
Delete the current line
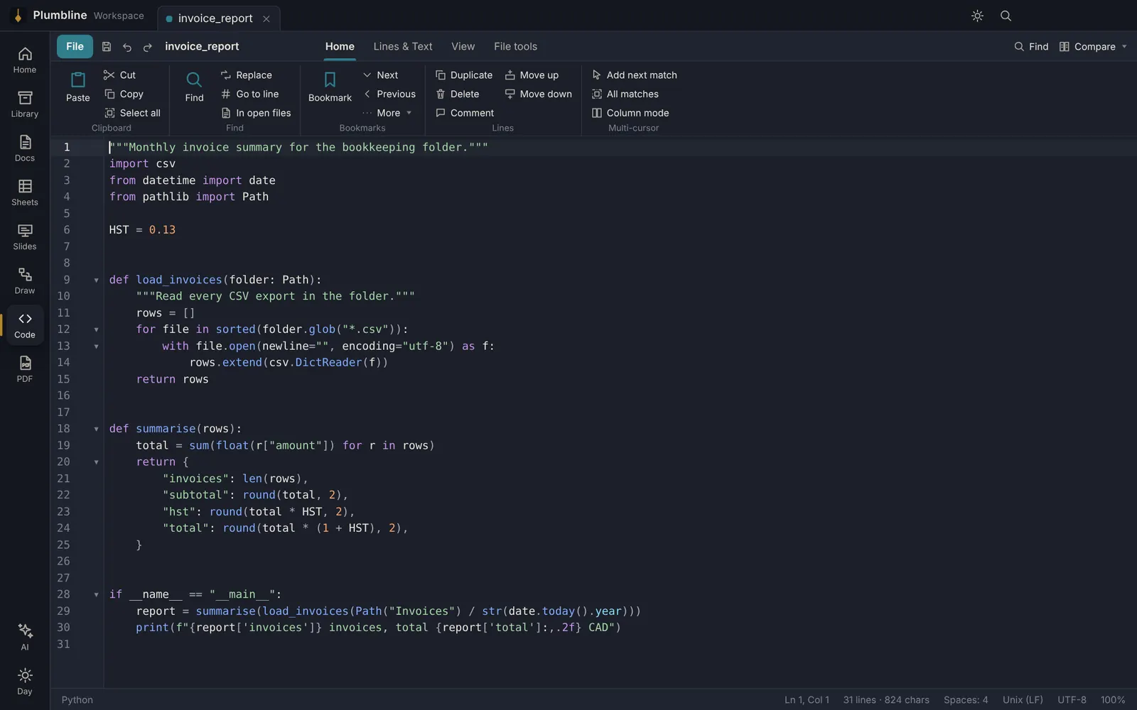(458, 94)
